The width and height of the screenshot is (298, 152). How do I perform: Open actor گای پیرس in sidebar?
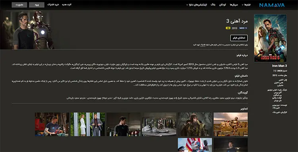point(277,93)
